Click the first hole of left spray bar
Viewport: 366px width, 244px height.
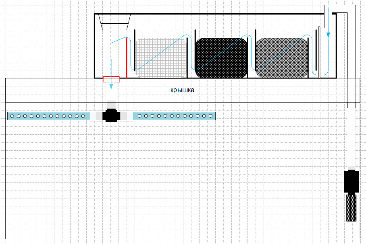click(12, 116)
